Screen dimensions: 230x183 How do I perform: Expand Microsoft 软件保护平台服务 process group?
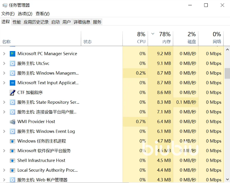4,151
